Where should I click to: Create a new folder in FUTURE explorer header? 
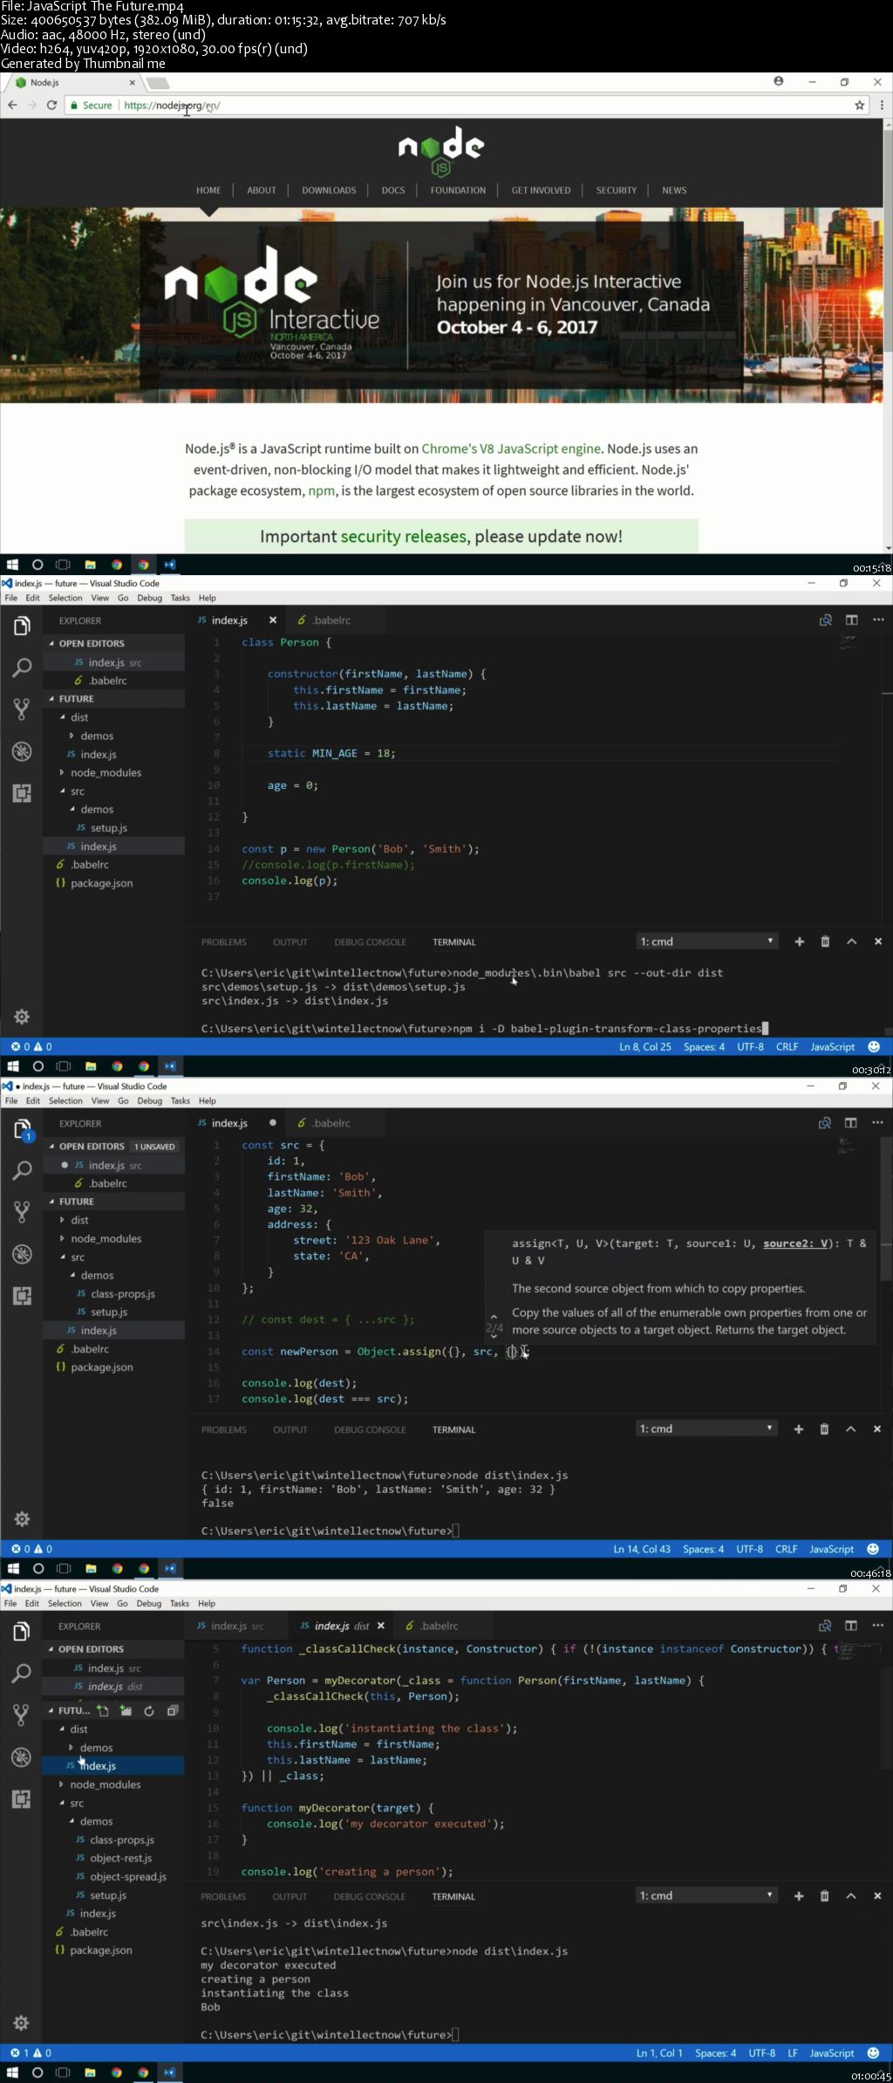point(126,1710)
